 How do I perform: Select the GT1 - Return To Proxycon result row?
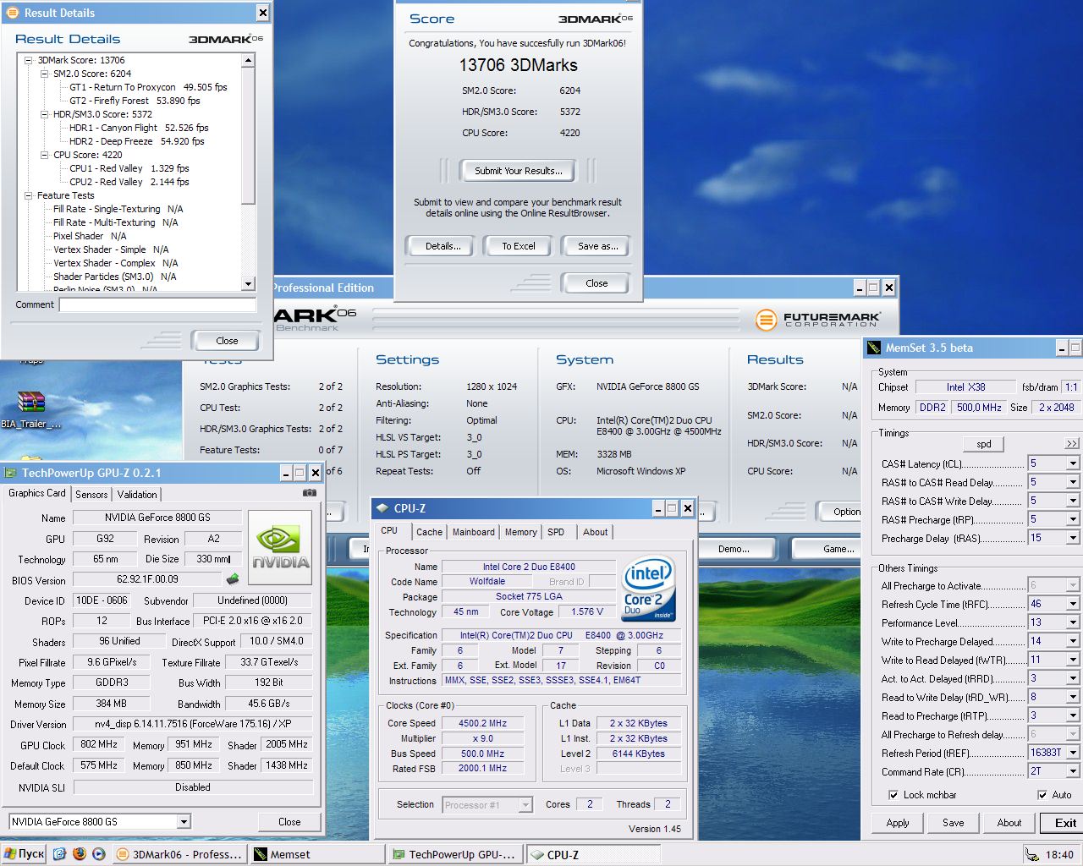148,87
